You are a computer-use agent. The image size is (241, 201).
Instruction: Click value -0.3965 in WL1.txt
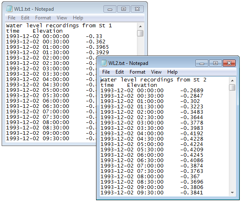click(x=97, y=47)
